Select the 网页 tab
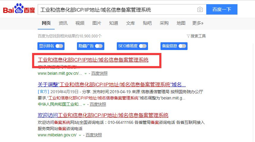This screenshot has height=142, width=255. pos(46,23)
